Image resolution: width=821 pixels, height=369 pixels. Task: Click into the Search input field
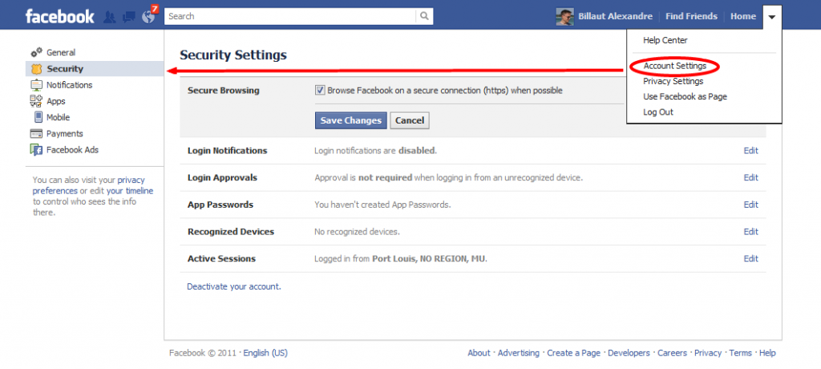(x=290, y=16)
